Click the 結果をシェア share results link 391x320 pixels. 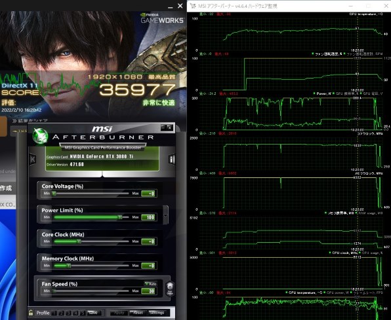click(30, 120)
